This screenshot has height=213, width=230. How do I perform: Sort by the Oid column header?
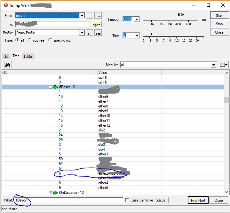[x=50, y=73]
